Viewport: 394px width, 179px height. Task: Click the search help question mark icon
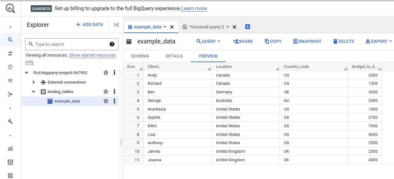112,44
